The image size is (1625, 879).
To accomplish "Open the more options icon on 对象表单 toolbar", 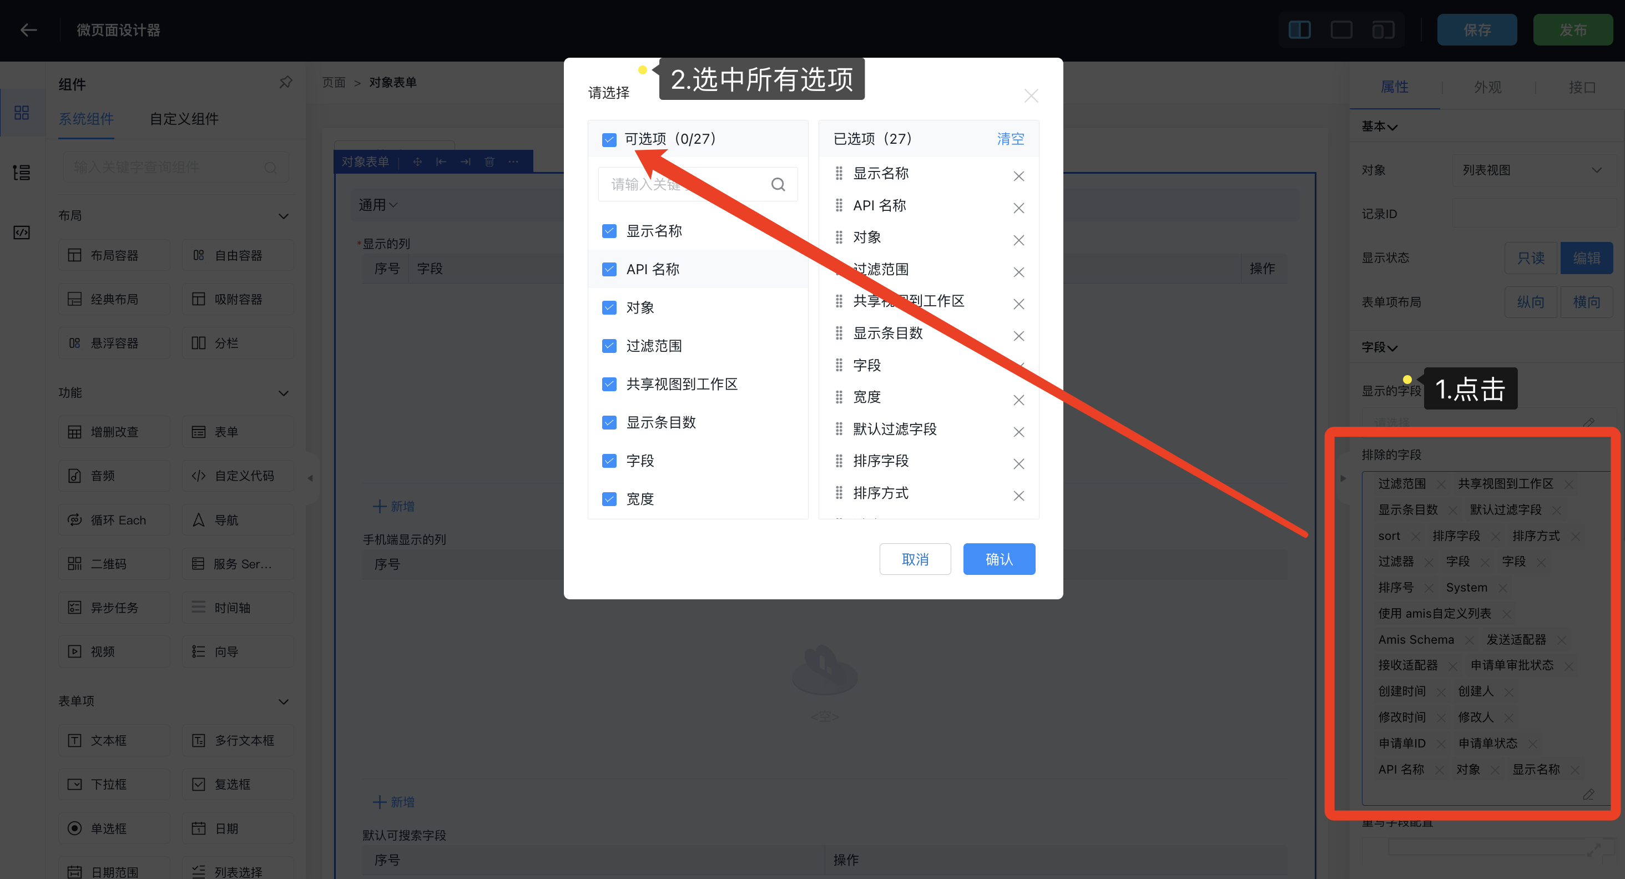I will coord(512,161).
